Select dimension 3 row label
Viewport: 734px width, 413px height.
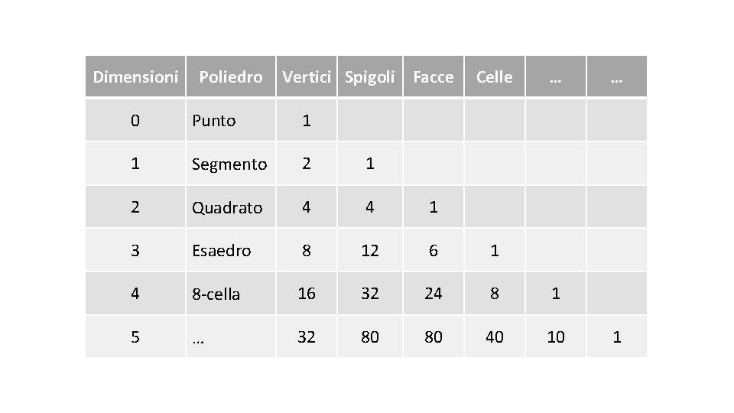(135, 250)
